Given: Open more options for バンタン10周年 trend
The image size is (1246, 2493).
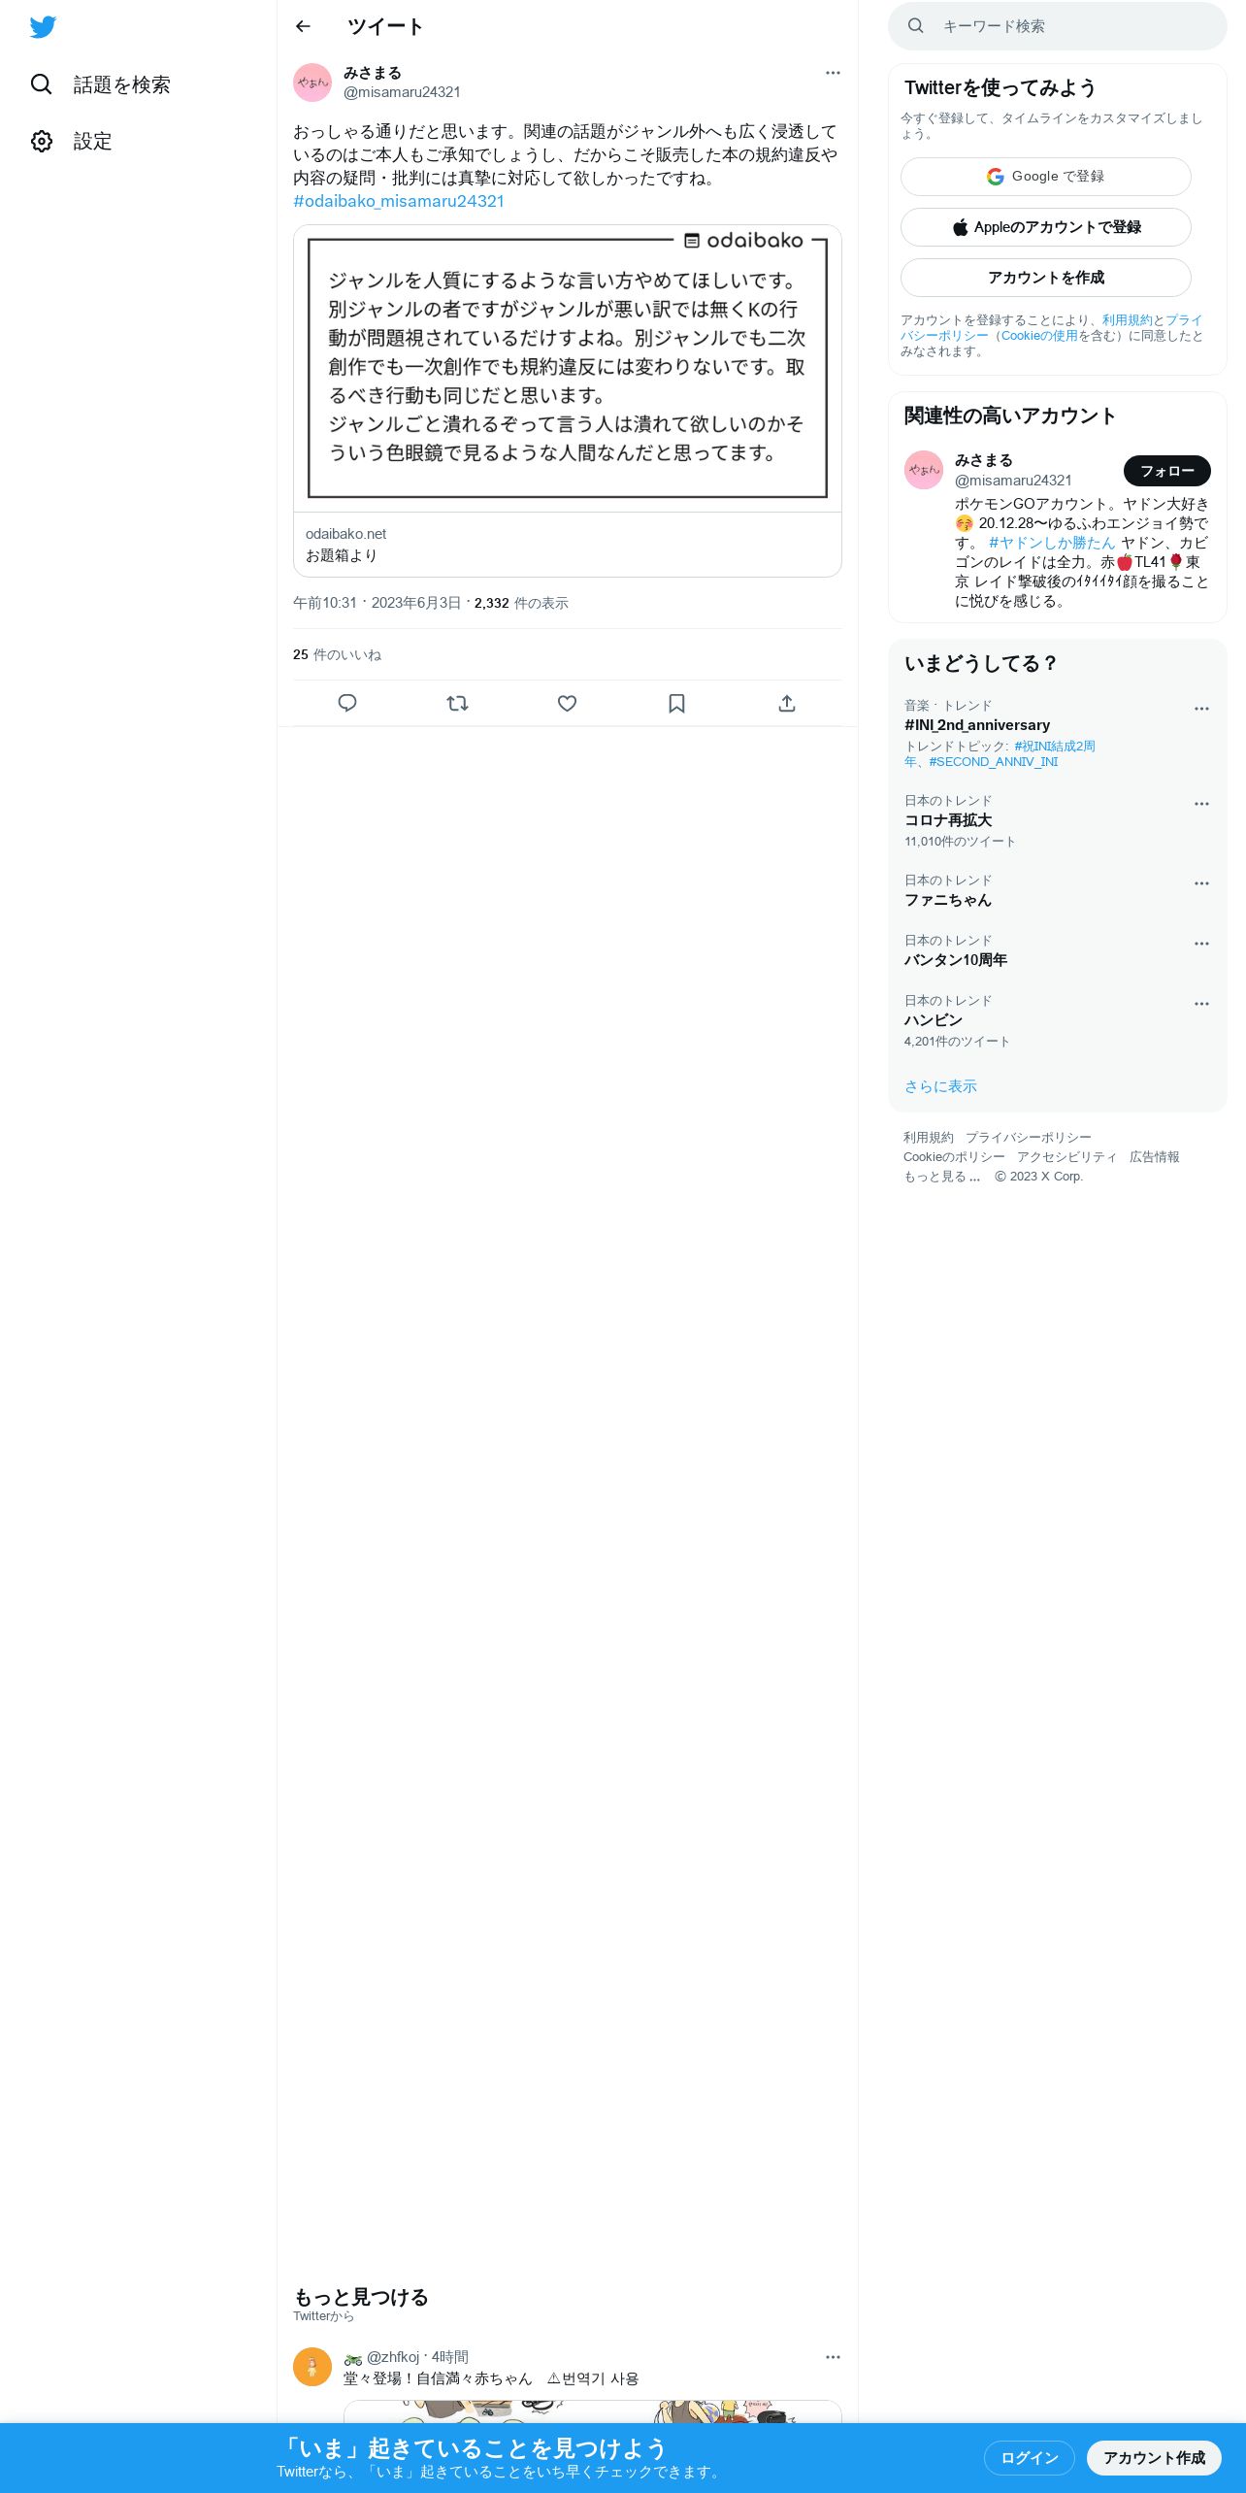Looking at the screenshot, I should coord(1201,944).
